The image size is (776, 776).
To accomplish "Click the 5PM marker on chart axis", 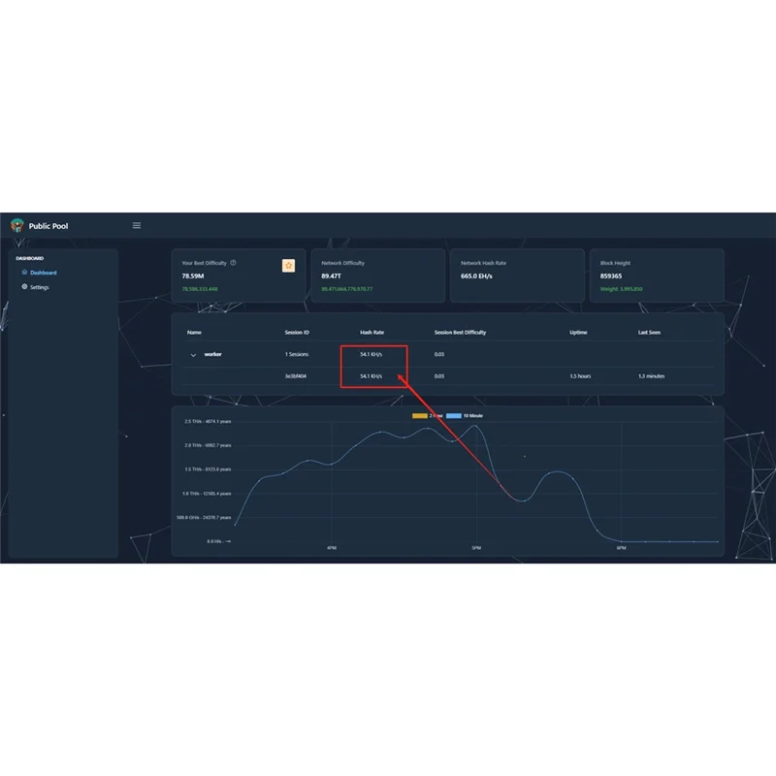I will 476,548.
